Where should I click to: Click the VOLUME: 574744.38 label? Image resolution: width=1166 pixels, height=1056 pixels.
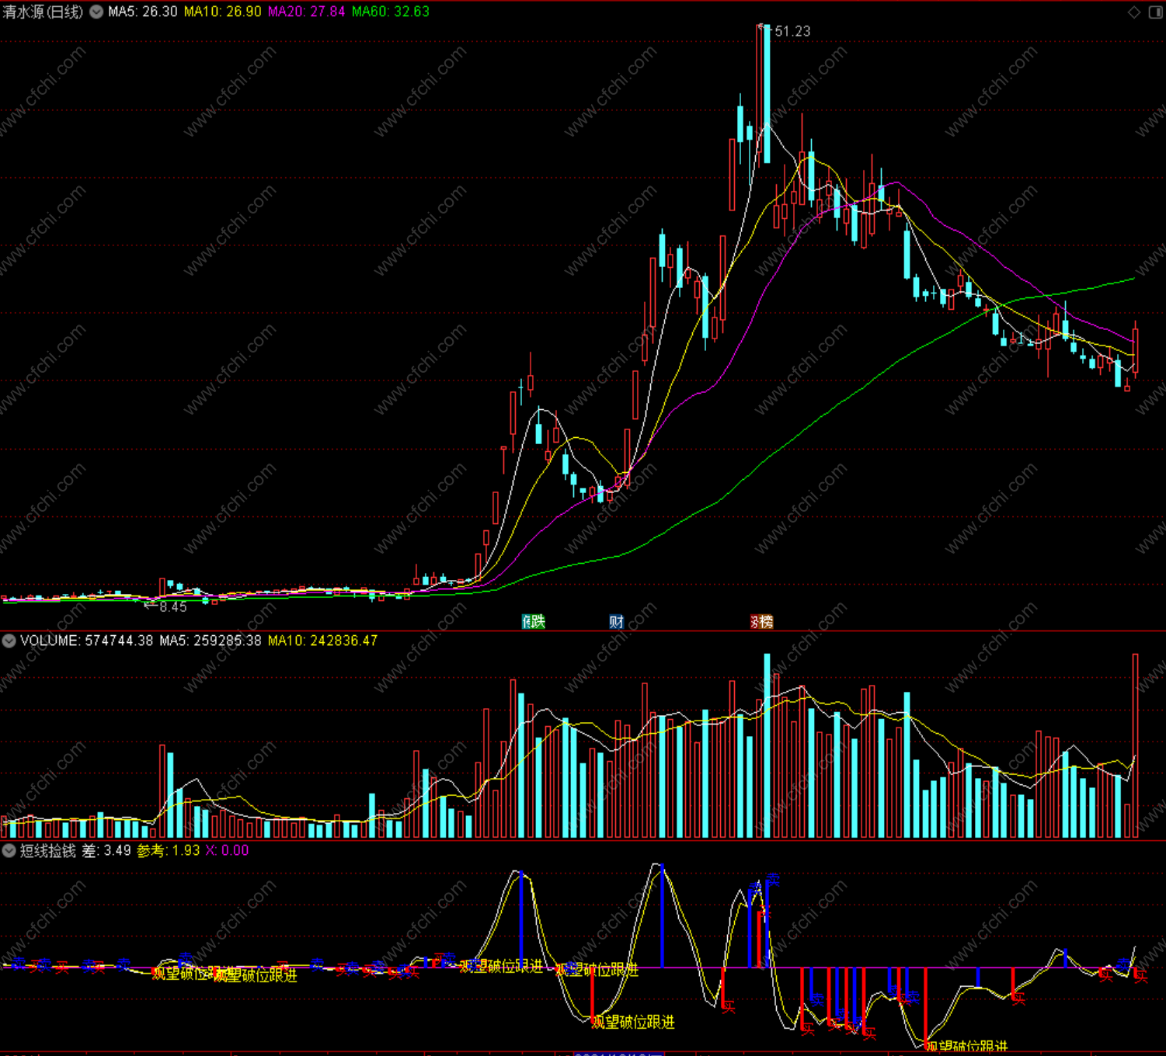(x=87, y=641)
